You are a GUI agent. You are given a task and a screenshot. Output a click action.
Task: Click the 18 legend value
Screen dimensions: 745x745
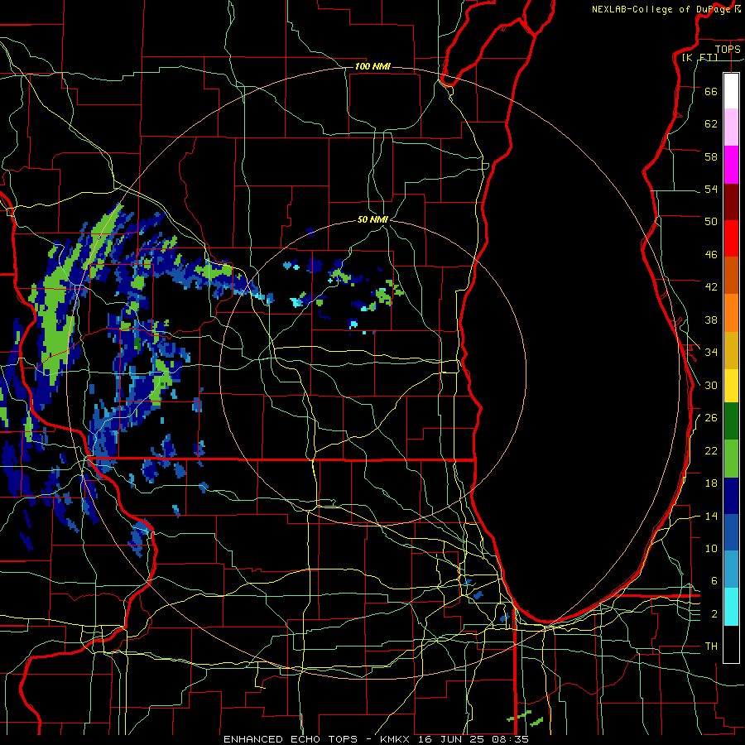coord(711,483)
